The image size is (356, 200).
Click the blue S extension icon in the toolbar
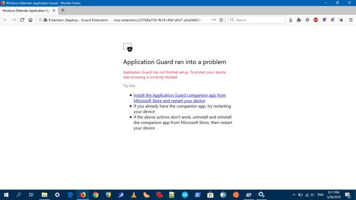click(x=324, y=20)
